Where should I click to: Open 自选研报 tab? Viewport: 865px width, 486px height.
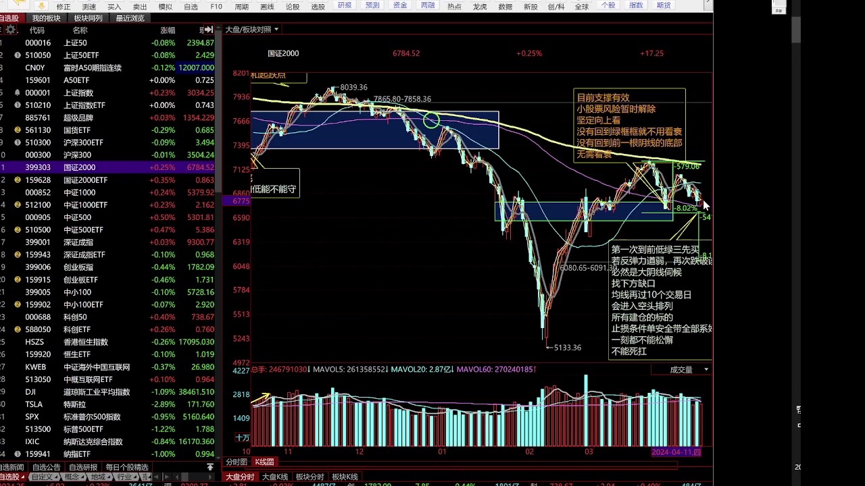83,467
